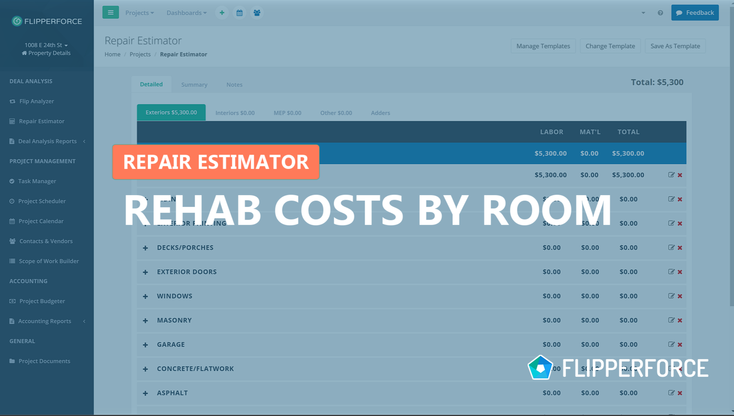734x416 pixels.
Task: Open the top-right user dropdown caret
Action: 643,13
